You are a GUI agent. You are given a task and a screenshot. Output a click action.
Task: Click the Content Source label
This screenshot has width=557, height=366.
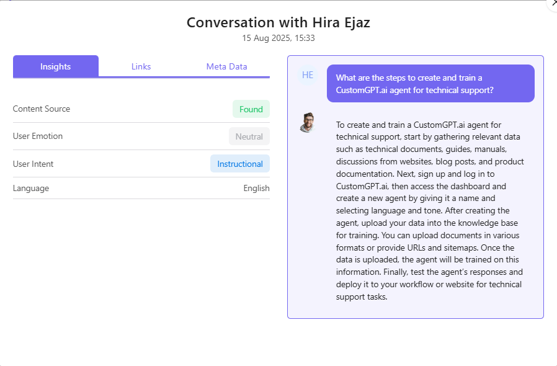(x=42, y=109)
